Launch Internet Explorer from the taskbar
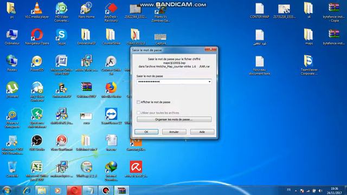This screenshot has width=347, height=195. [x=27, y=190]
